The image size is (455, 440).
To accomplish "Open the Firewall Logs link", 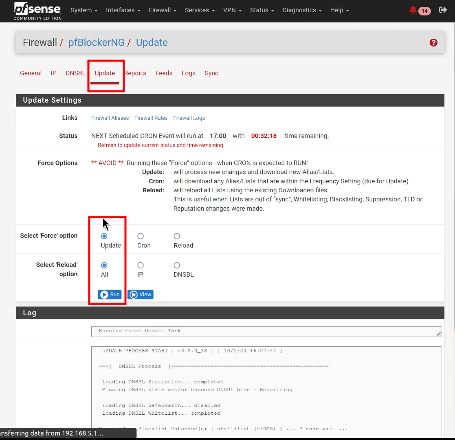I will click(189, 118).
